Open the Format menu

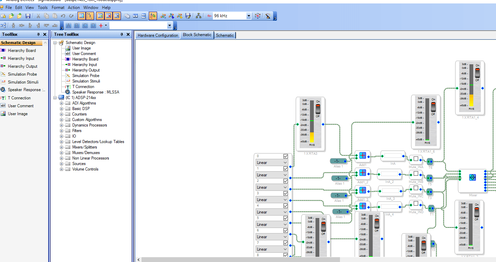58,7
